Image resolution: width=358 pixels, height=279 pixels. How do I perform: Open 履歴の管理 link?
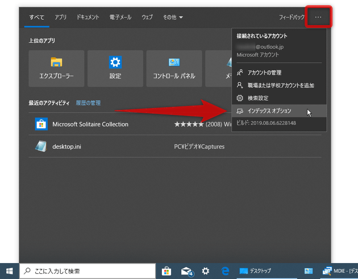pos(88,103)
